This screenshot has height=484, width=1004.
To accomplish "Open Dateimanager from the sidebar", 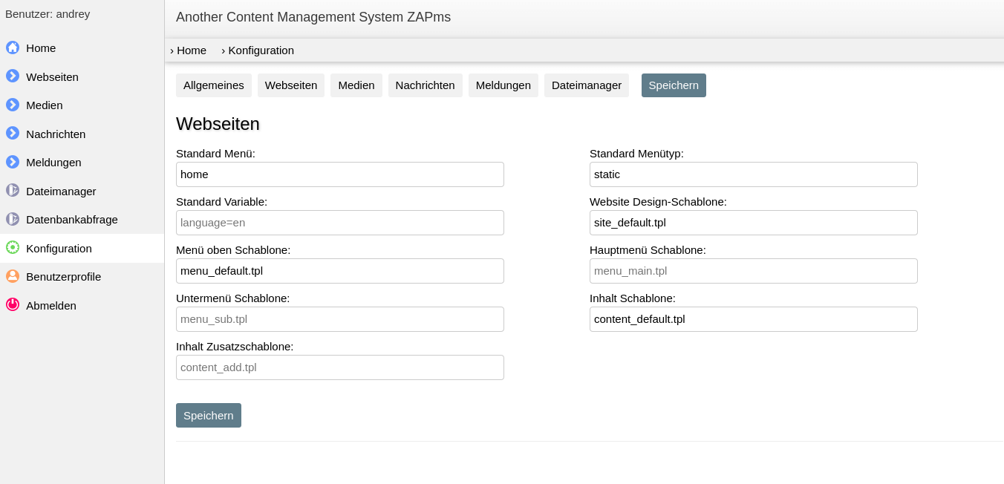I will (x=82, y=191).
